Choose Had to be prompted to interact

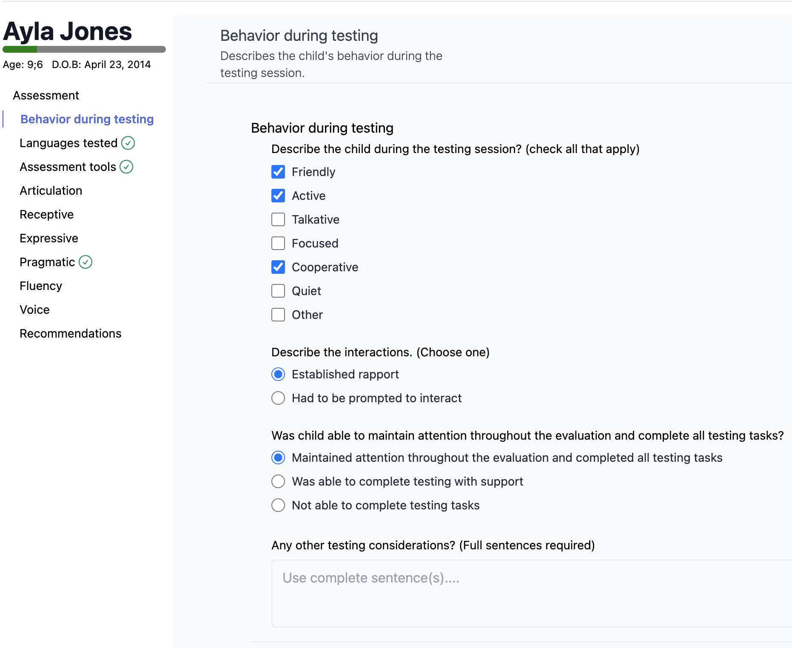pos(278,398)
